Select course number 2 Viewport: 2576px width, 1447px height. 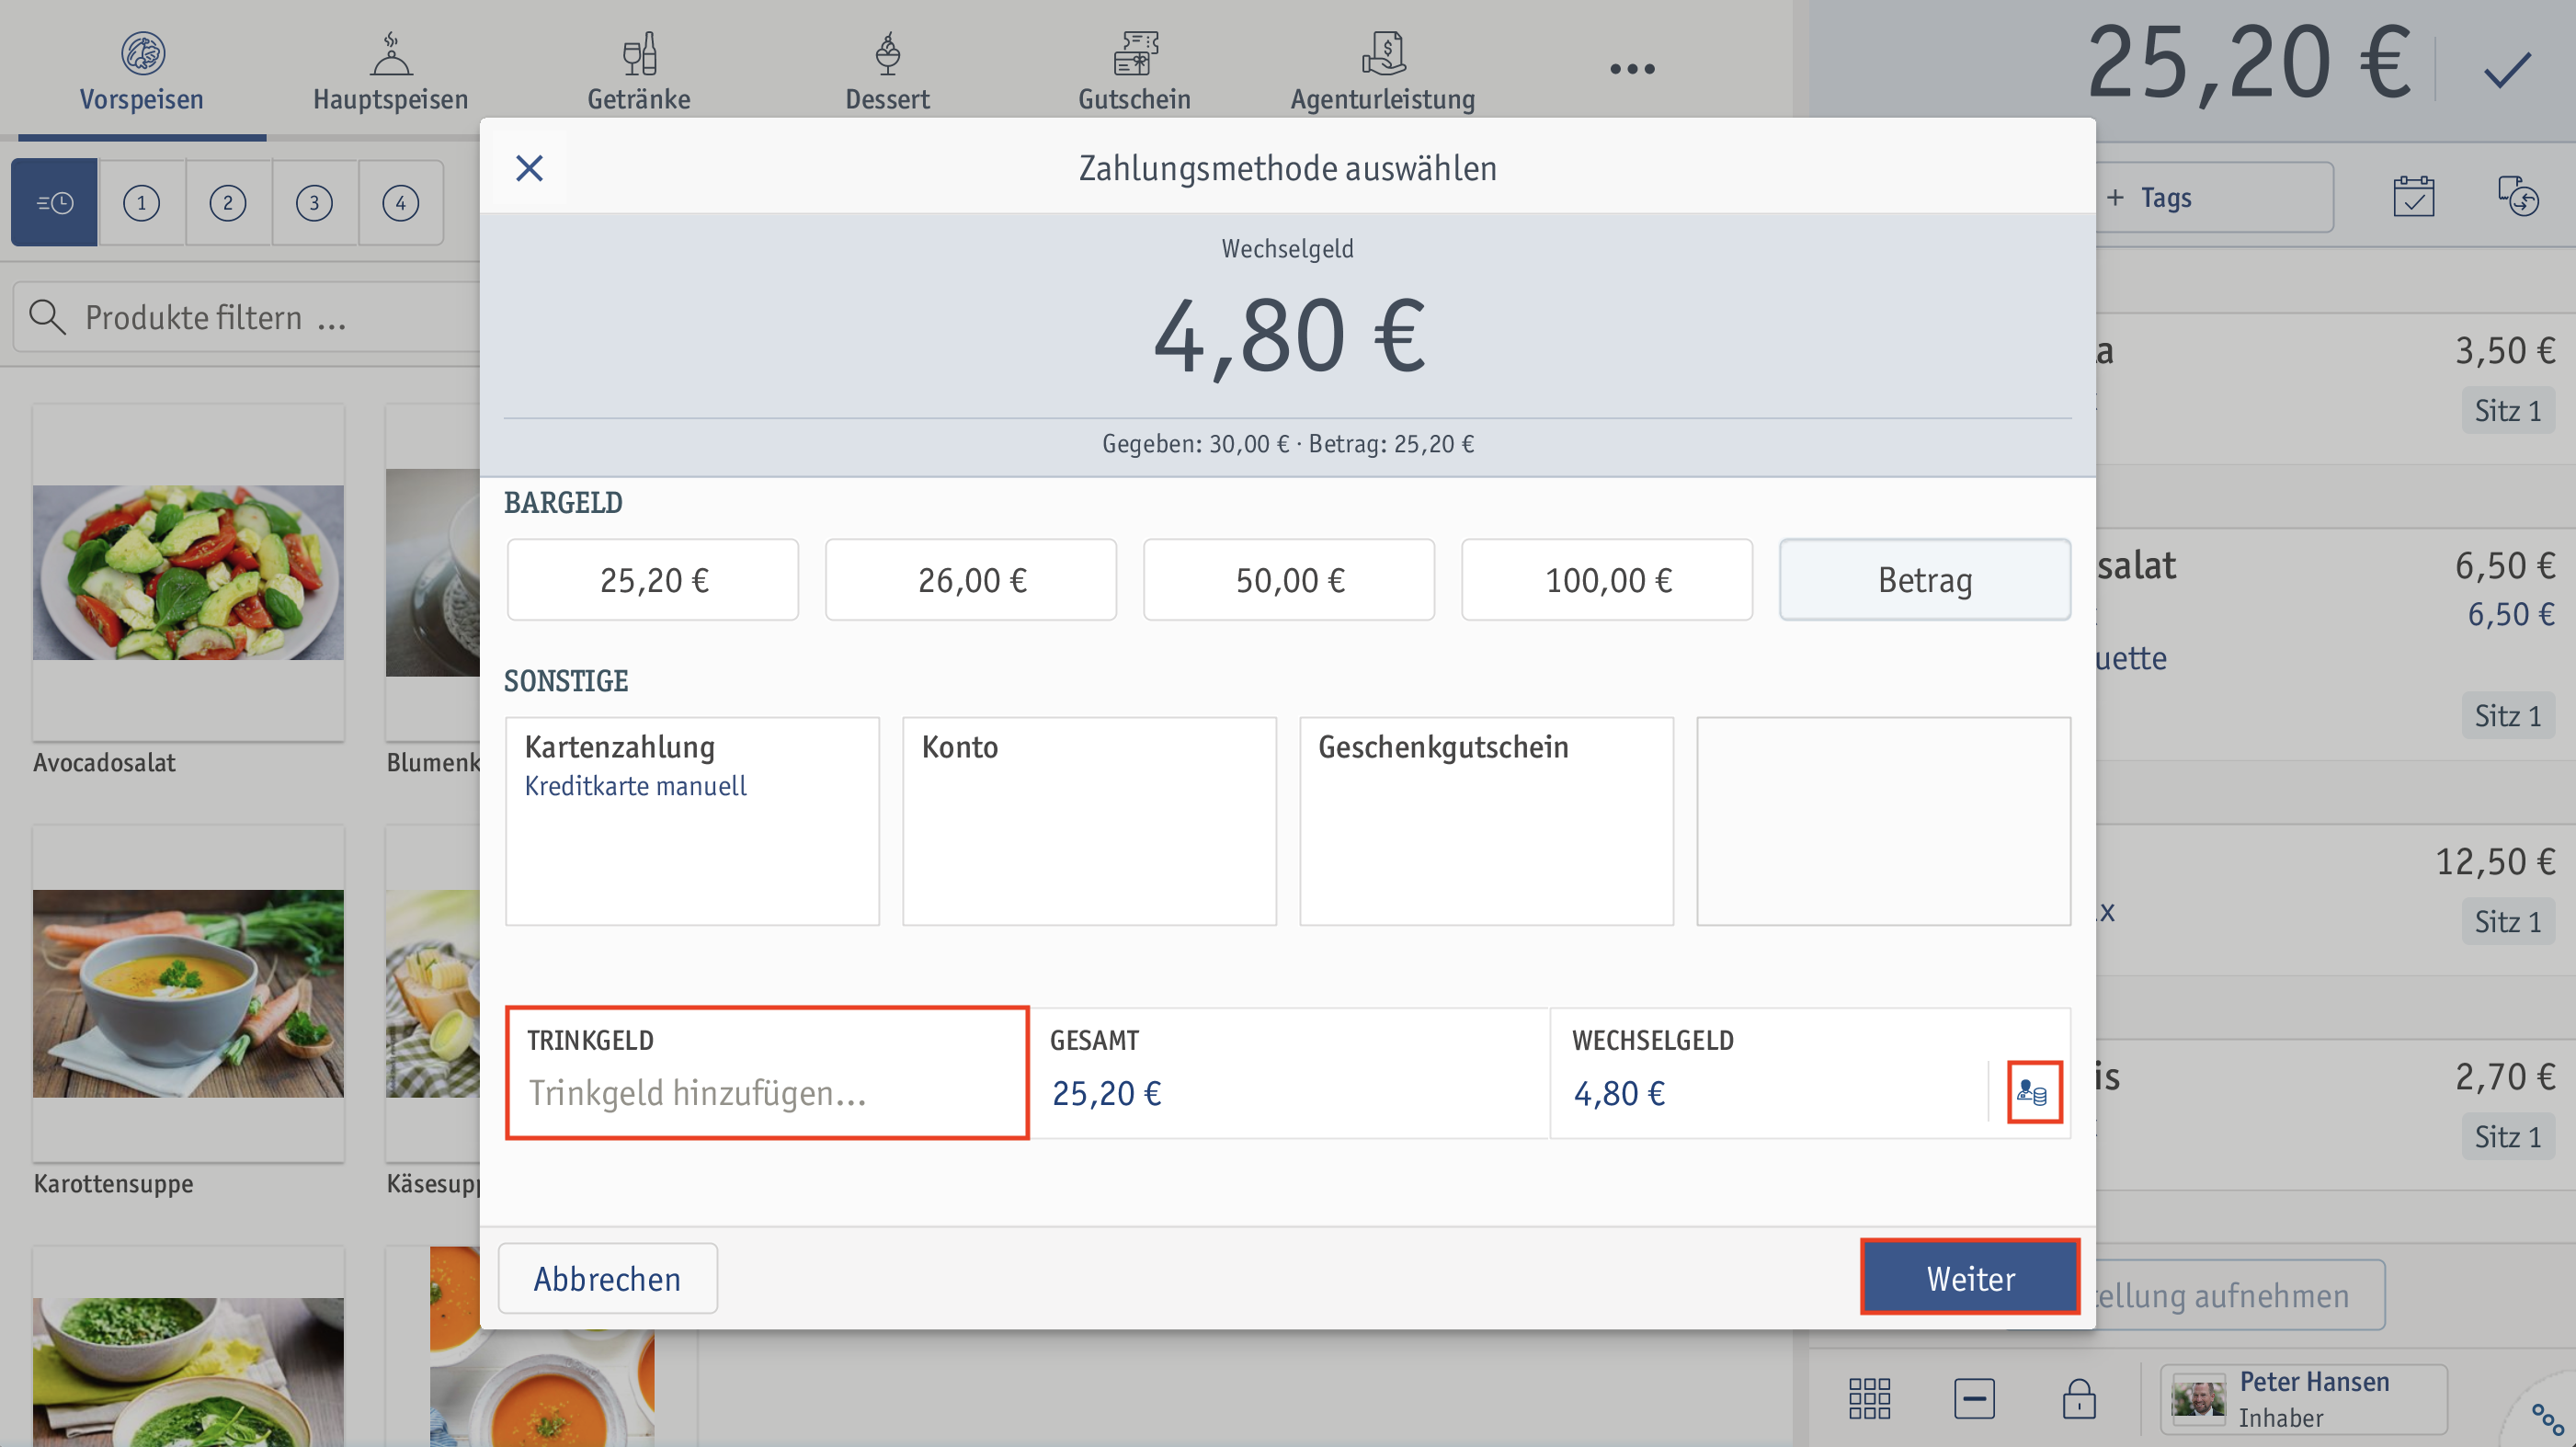click(x=228, y=202)
